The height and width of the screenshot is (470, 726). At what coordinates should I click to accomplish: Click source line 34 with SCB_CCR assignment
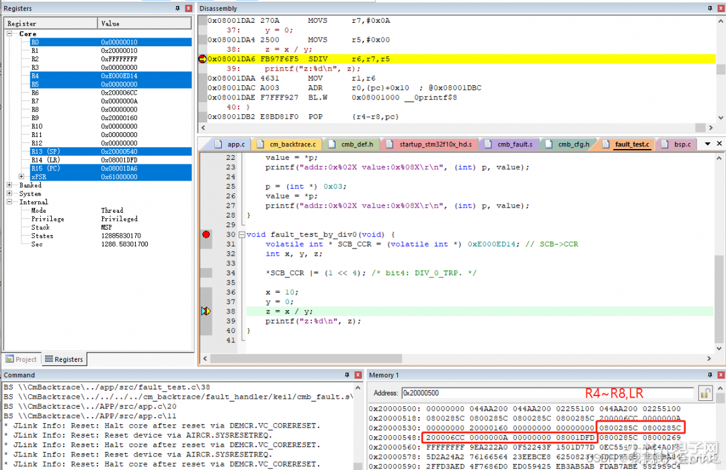(x=371, y=273)
